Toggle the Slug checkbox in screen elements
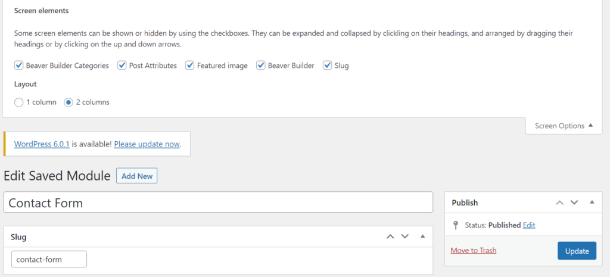 point(327,66)
